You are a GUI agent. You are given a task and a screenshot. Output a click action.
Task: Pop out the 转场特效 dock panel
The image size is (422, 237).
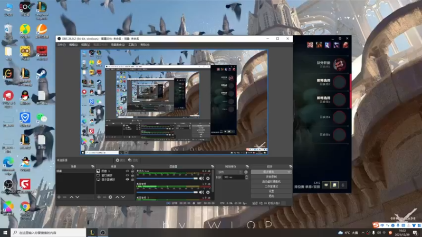coord(247,166)
